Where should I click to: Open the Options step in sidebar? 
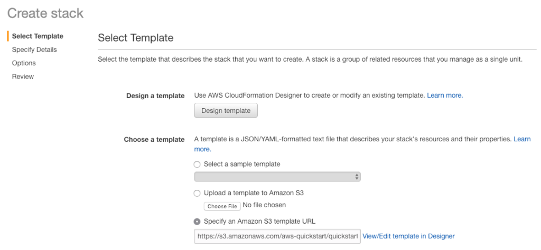point(24,63)
